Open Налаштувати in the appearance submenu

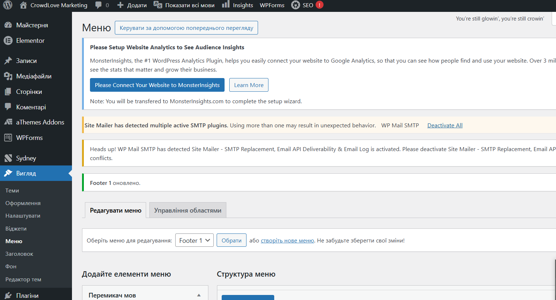(23, 216)
